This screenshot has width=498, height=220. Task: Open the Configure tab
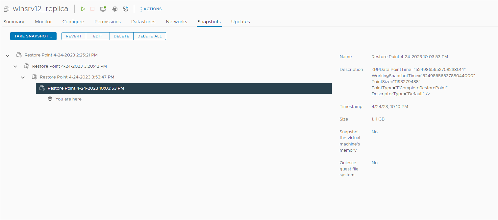click(x=73, y=22)
